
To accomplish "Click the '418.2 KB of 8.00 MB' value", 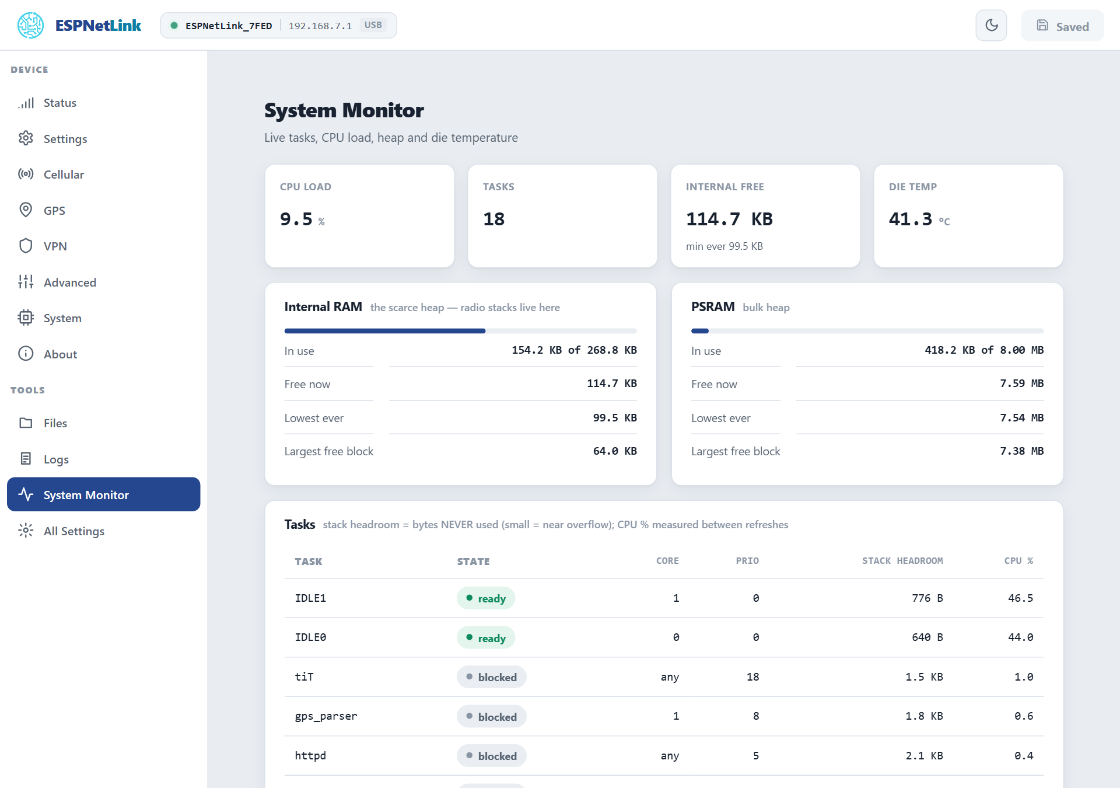I will [984, 350].
